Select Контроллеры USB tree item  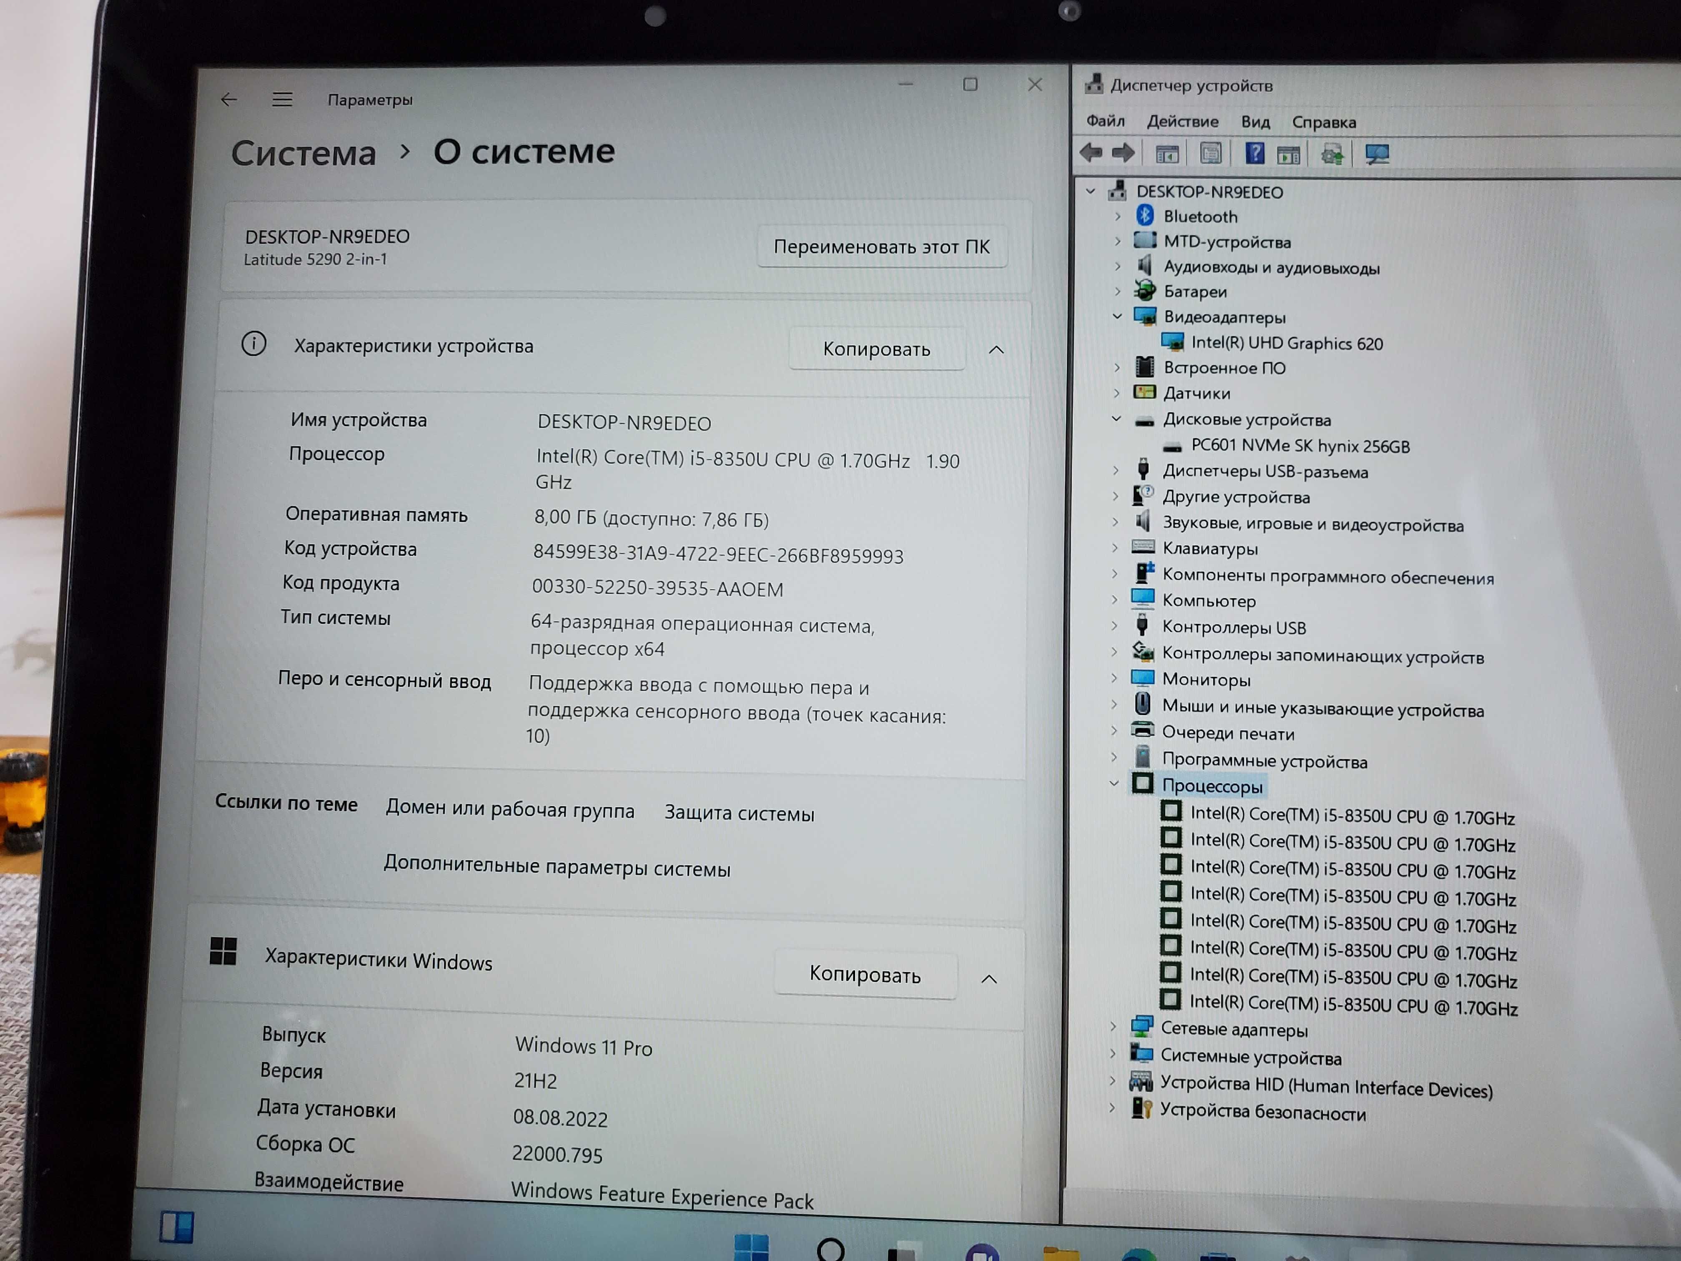(x=1234, y=627)
